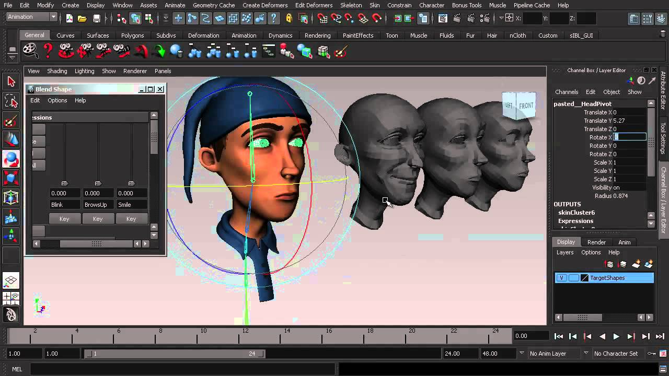This screenshot has width=669, height=376.
Task: Open the Create Deformers menu
Action: tap(265, 5)
